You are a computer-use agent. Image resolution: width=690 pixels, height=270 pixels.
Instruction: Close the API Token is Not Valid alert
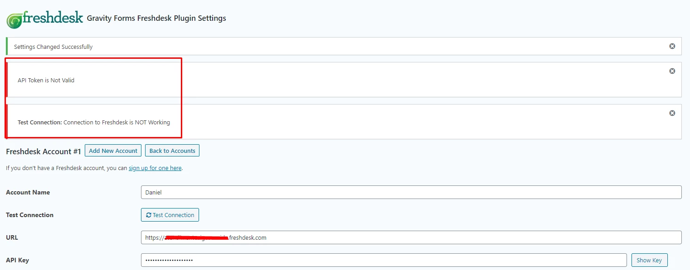tap(672, 71)
